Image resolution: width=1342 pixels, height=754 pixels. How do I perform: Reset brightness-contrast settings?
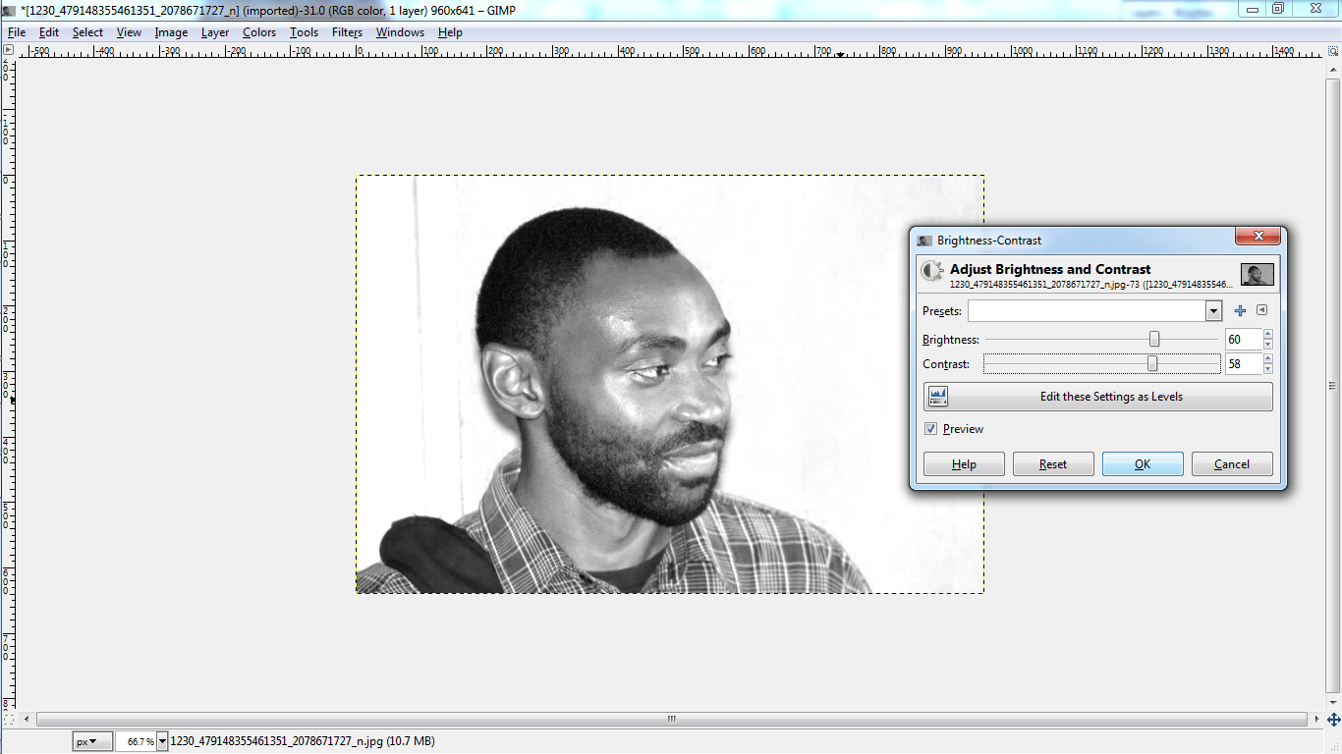tap(1053, 464)
